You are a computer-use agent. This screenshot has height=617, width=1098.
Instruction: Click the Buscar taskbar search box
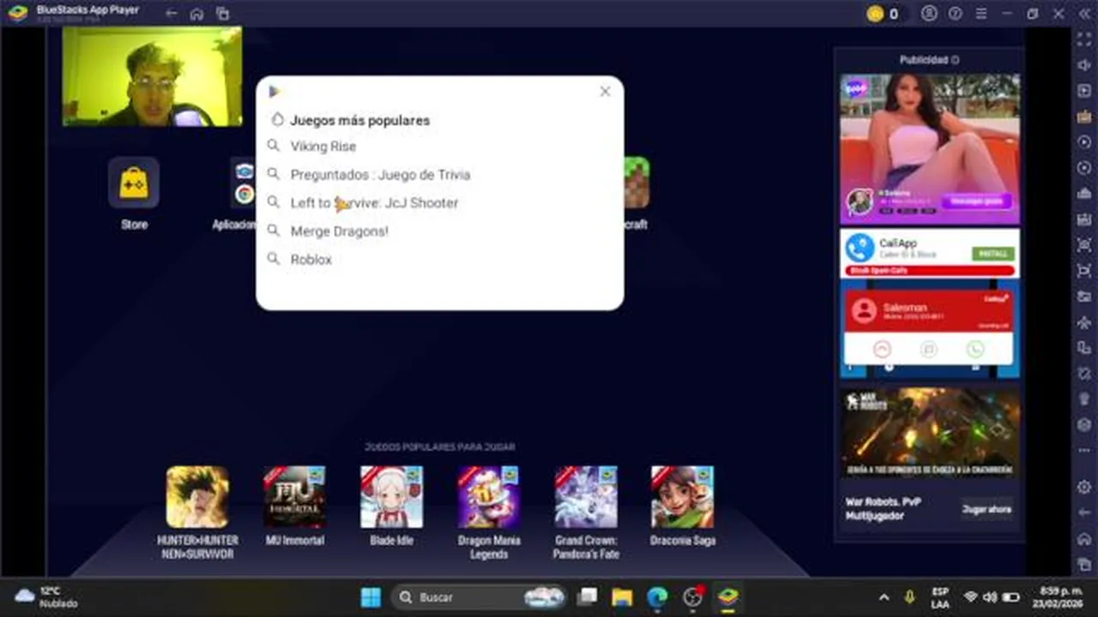tap(480, 597)
